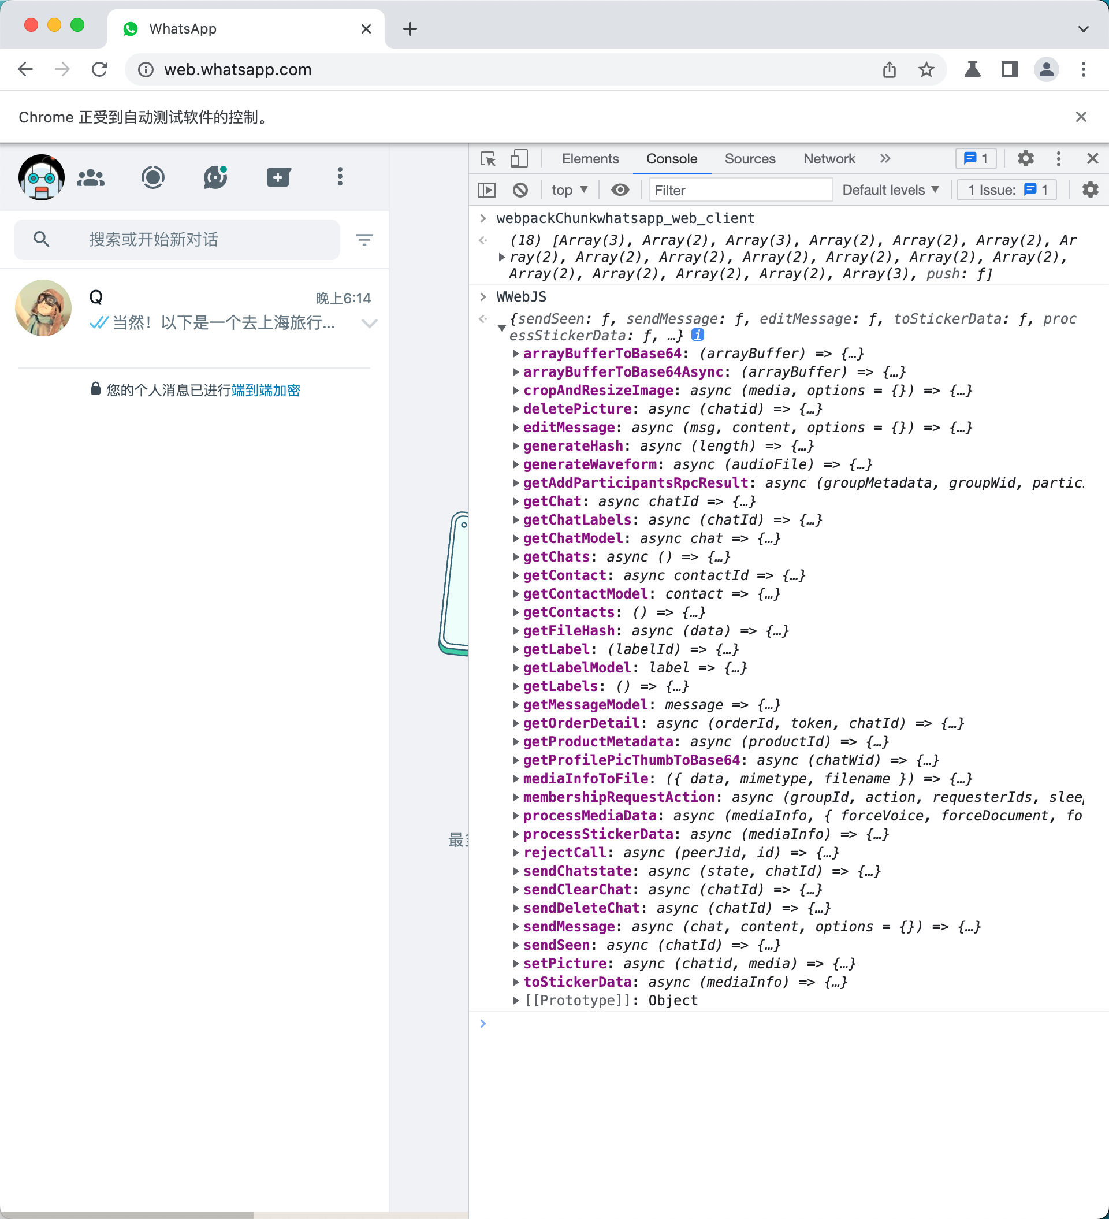Screen dimensions: 1109x1219
Task: Dismiss the automation control infobar
Action: click(1081, 117)
